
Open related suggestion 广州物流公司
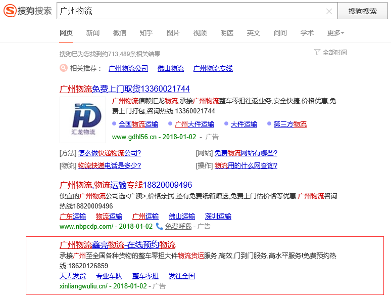(128, 68)
